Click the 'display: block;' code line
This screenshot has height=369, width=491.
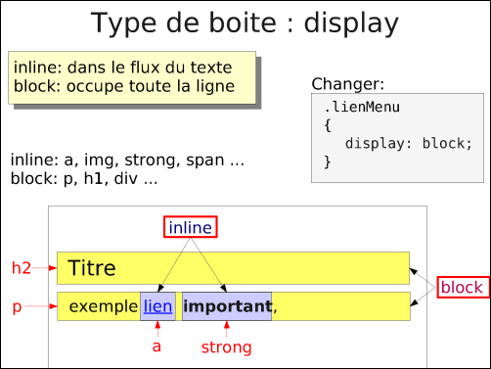(x=408, y=144)
